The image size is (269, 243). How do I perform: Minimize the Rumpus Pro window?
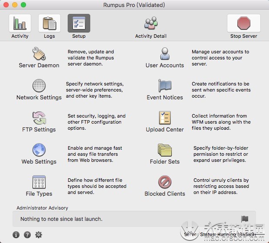15,5
